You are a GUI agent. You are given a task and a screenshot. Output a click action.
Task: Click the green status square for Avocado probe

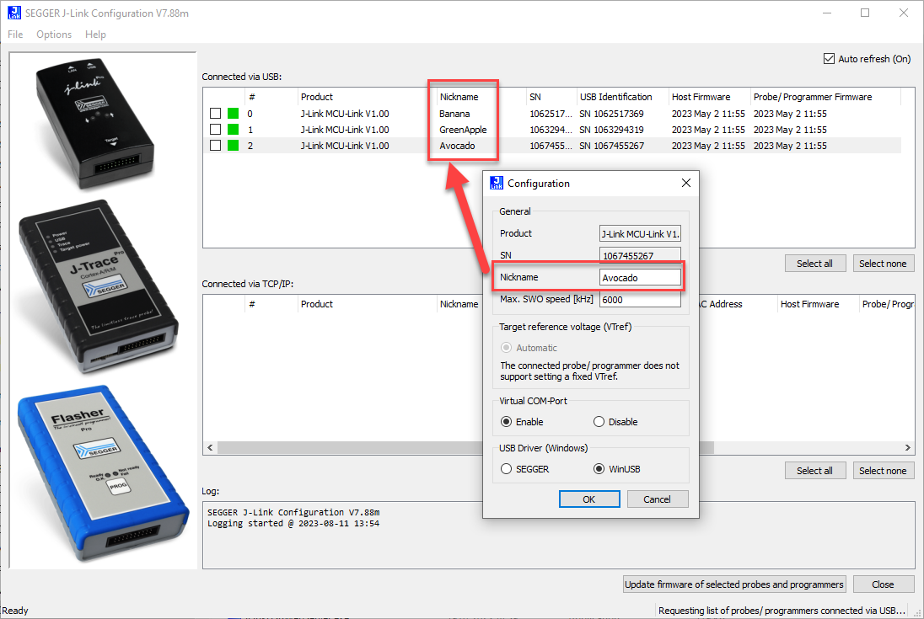234,146
